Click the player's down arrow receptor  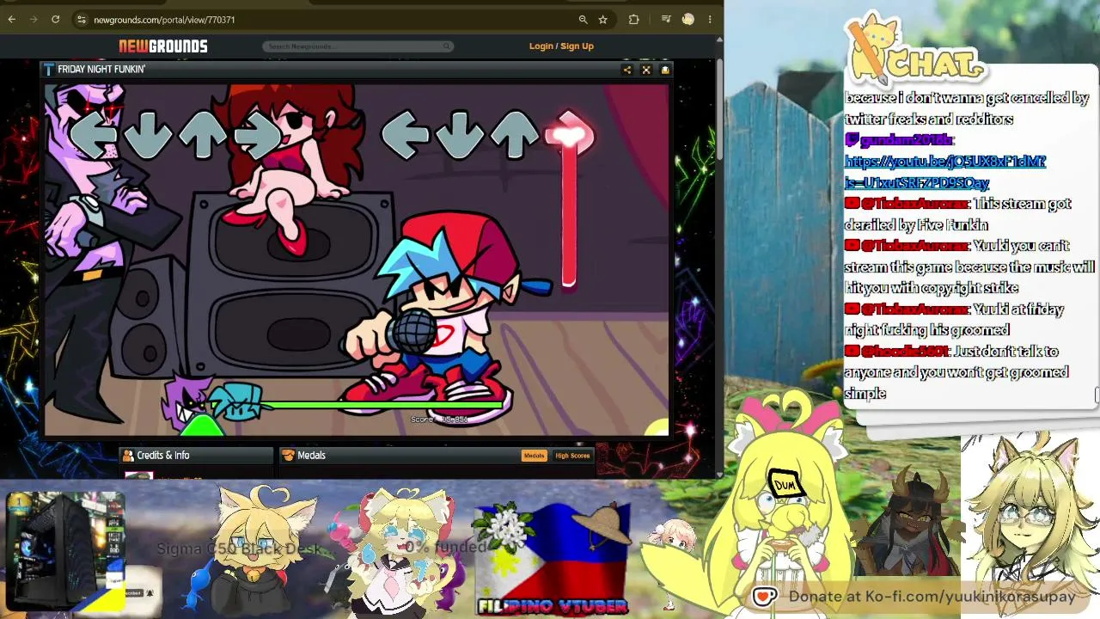459,135
